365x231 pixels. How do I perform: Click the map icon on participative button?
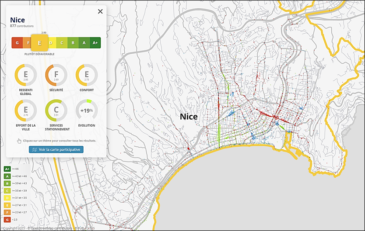(35, 149)
